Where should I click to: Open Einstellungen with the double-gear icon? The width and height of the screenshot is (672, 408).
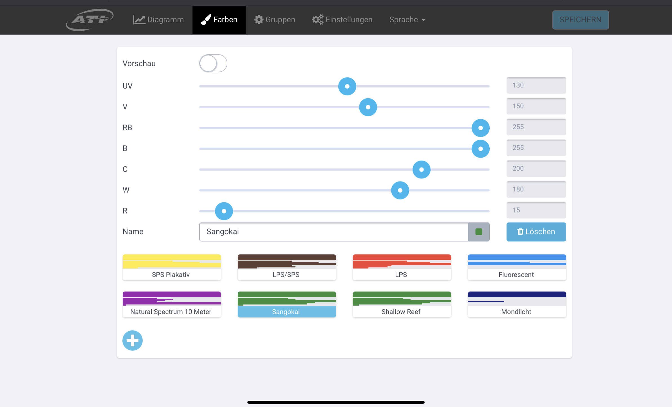(x=318, y=20)
